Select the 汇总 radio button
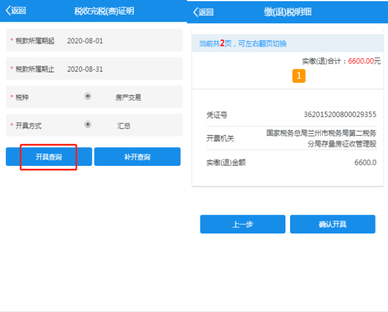This screenshot has width=388, height=312. tap(88, 125)
